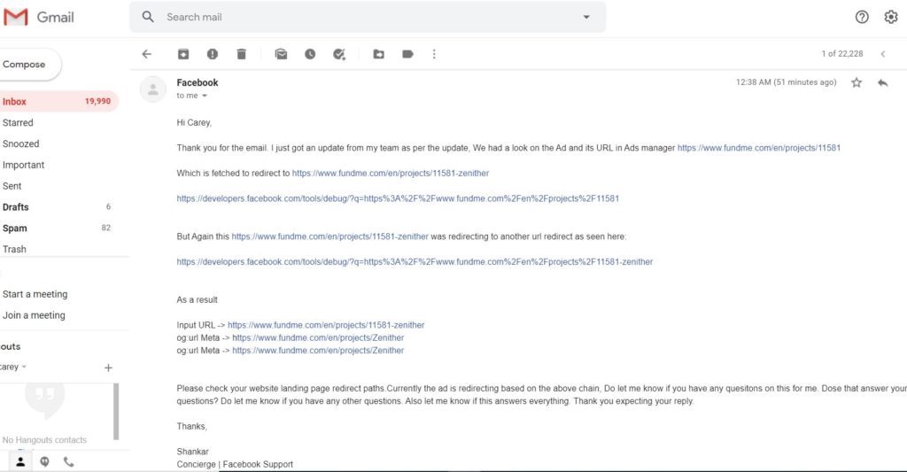This screenshot has height=472, width=907.
Task: Expand recipient details next to 'to me'
Action: coord(205,96)
